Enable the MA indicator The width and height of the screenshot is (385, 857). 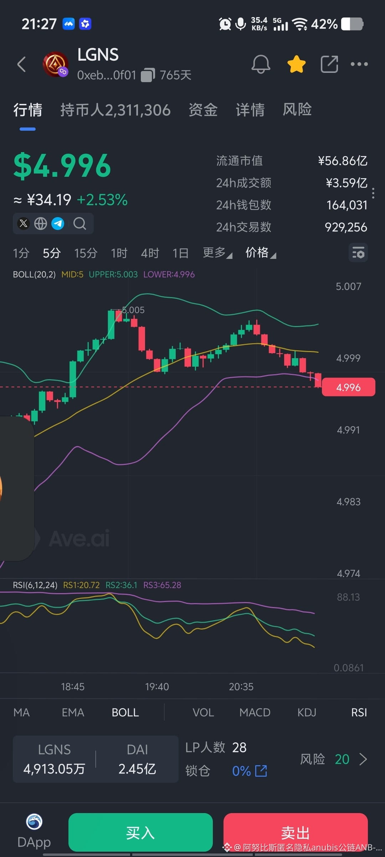(21, 712)
